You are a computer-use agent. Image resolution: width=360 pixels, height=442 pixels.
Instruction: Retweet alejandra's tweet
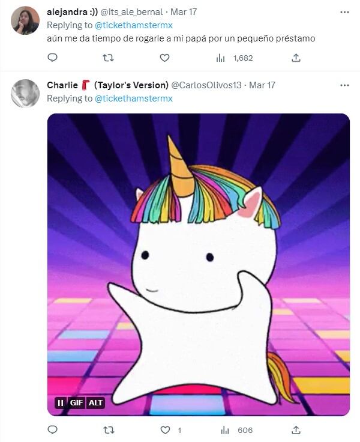point(109,58)
